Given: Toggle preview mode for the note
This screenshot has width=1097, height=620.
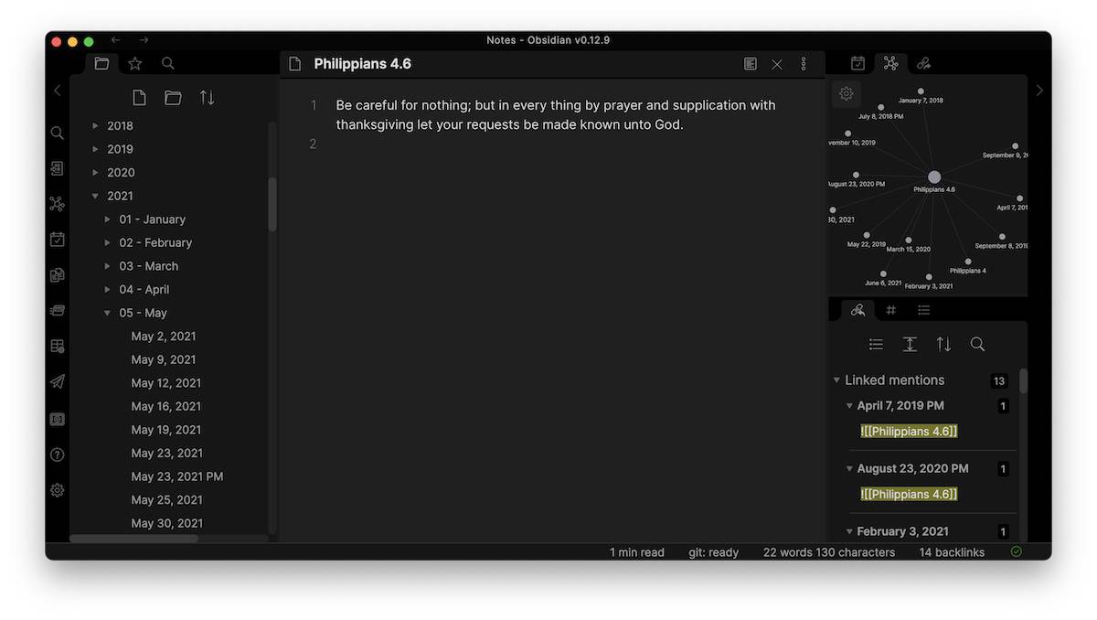Looking at the screenshot, I should 751,64.
